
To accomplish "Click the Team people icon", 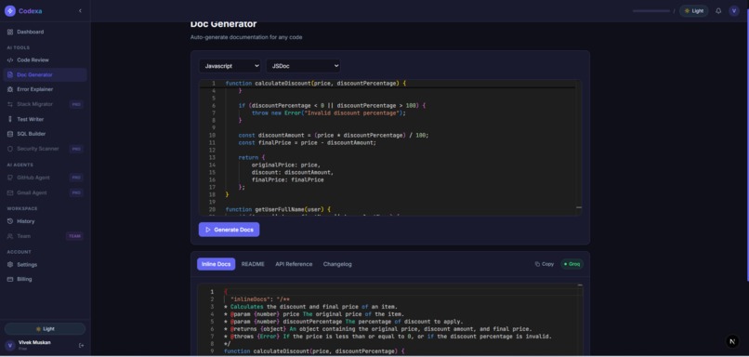I will tap(10, 236).
